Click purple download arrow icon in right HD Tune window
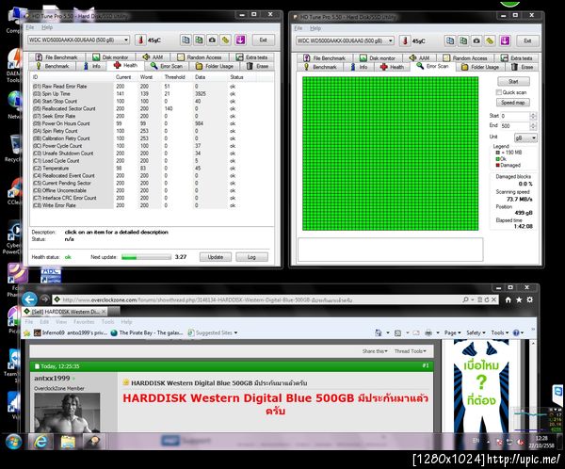Viewport: 565px width, 469px height. tap(505, 40)
